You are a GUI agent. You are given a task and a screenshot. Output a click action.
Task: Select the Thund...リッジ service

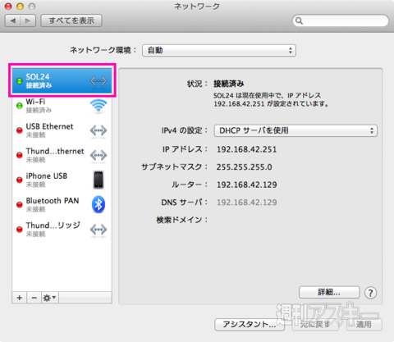[x=62, y=230]
